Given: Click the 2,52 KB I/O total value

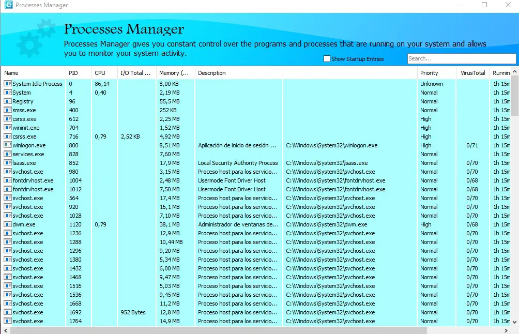Looking at the screenshot, I should (x=130, y=136).
